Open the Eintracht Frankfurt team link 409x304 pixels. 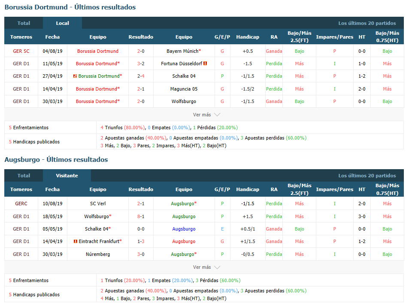(99, 241)
